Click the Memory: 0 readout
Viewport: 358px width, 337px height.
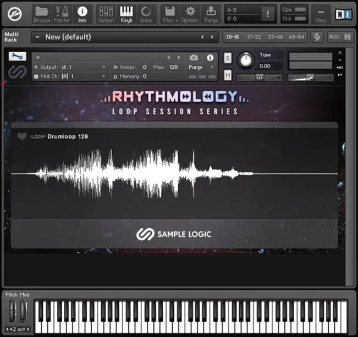point(130,76)
